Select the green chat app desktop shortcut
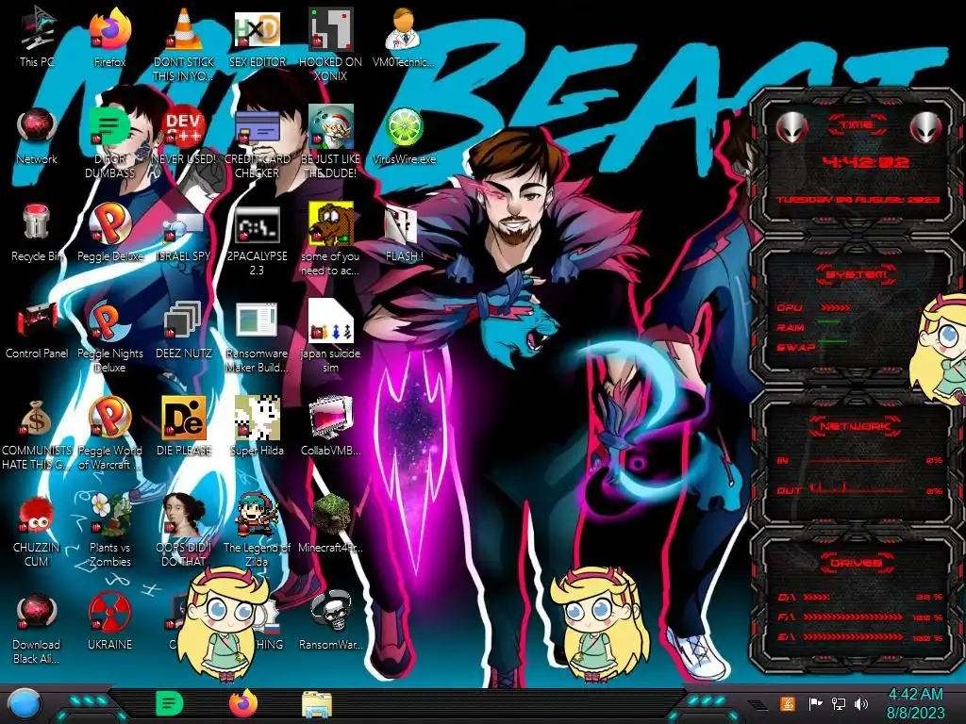 coord(110,126)
